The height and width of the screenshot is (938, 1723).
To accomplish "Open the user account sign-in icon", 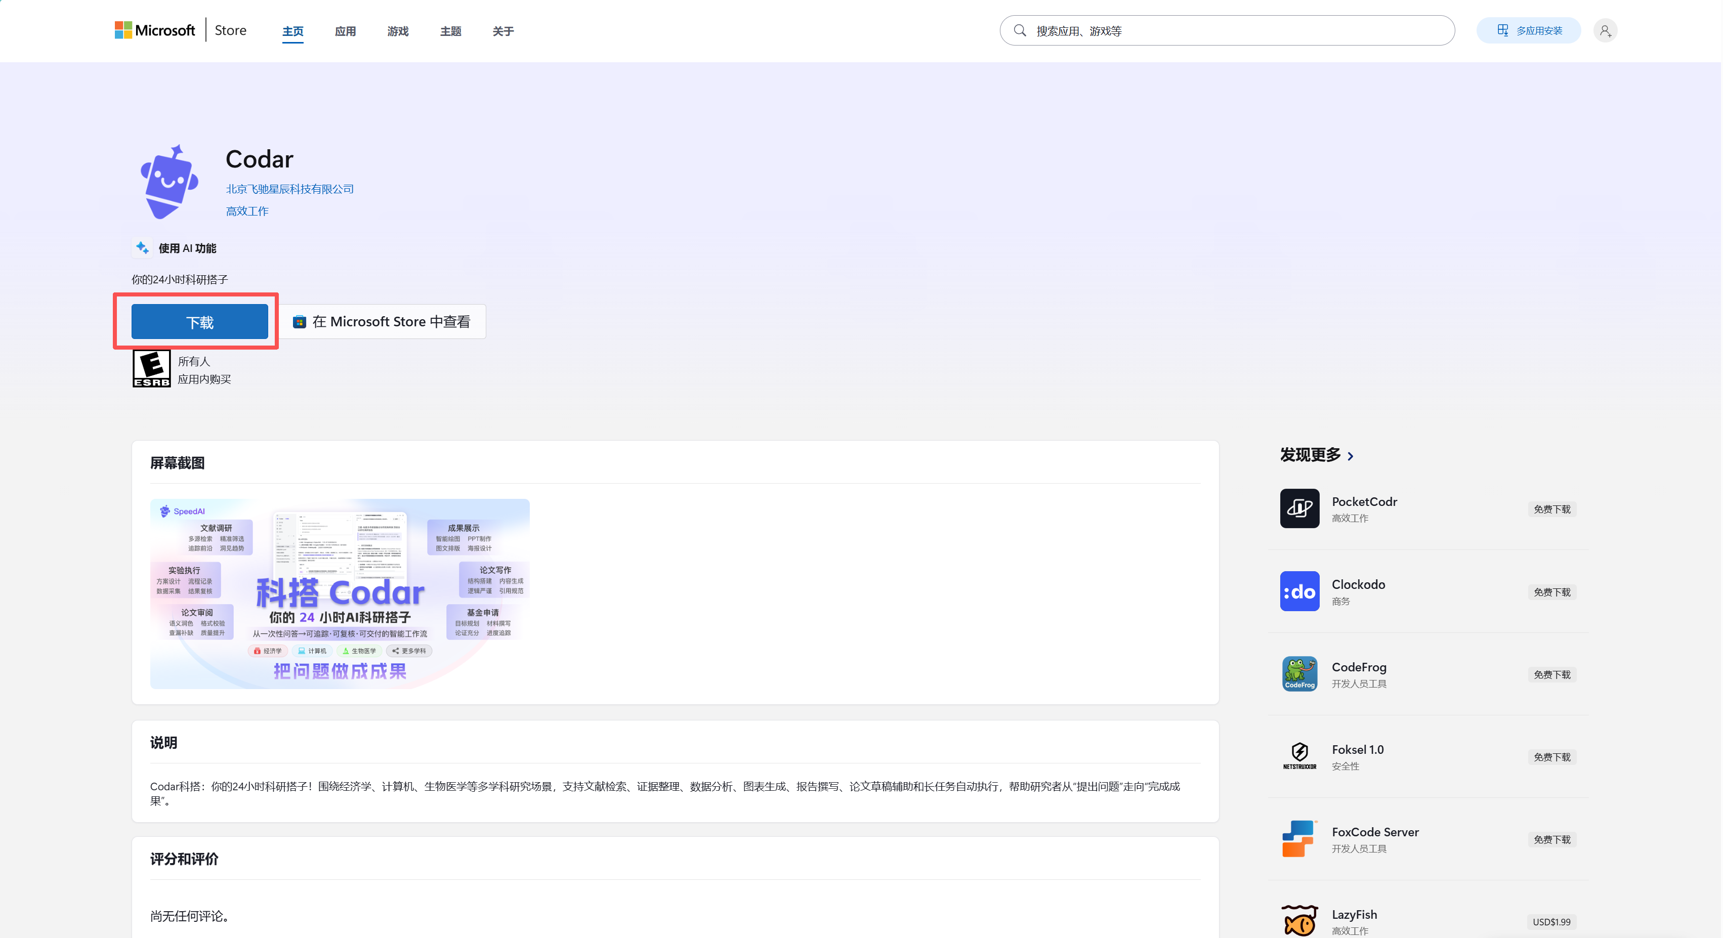I will 1605,31.
